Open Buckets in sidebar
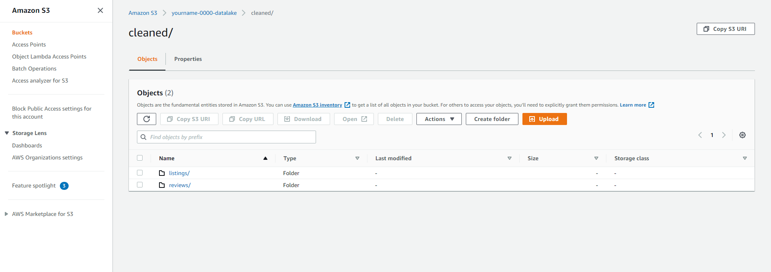The width and height of the screenshot is (771, 272). pyautogui.click(x=22, y=32)
